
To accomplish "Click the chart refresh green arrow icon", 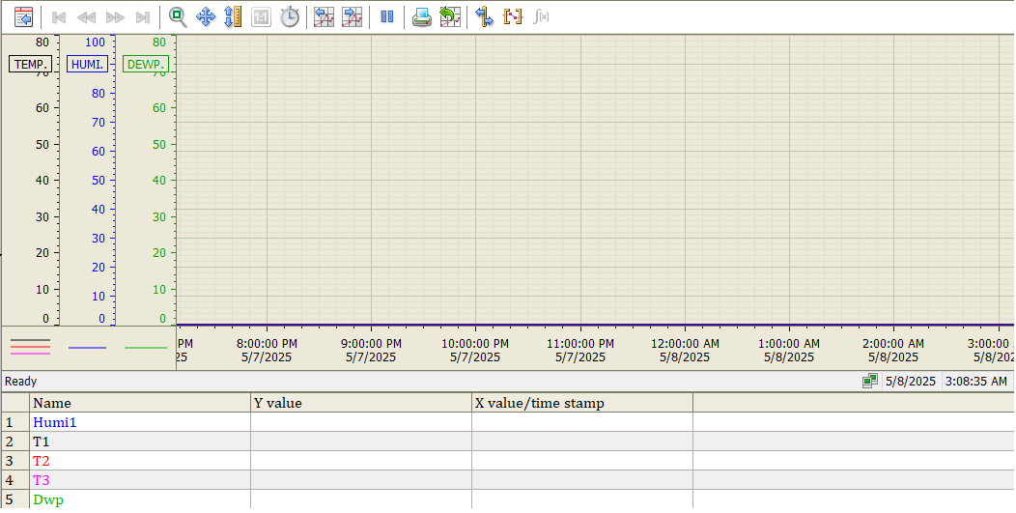I will (449, 16).
